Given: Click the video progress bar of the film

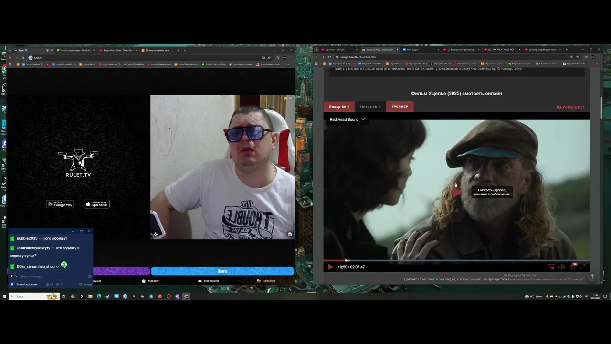Looking at the screenshot, I should click(x=456, y=261).
